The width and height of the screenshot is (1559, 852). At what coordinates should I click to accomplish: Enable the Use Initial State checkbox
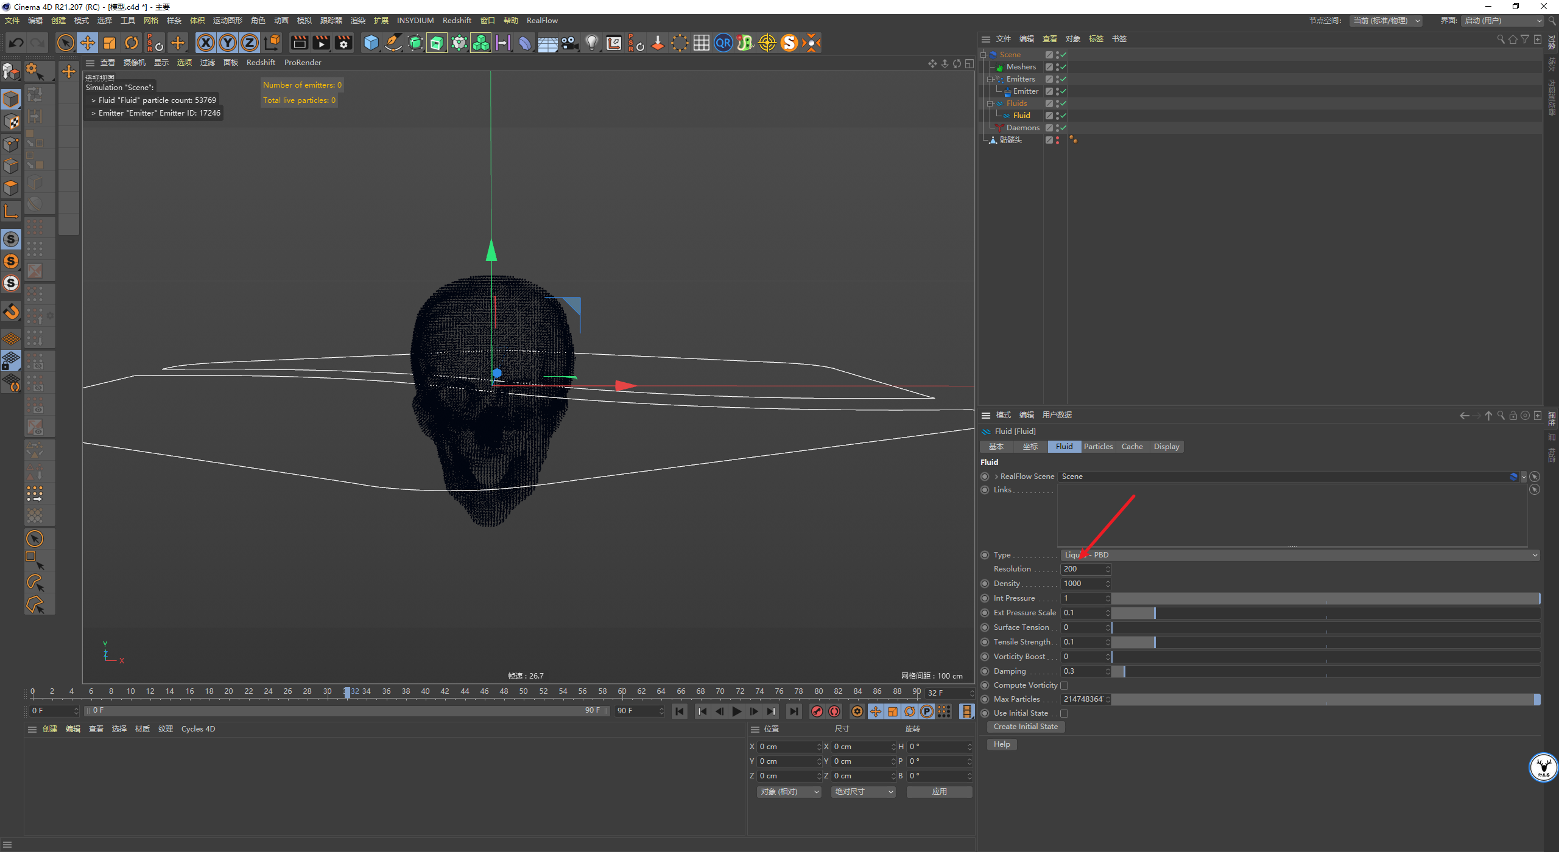pos(1065,713)
